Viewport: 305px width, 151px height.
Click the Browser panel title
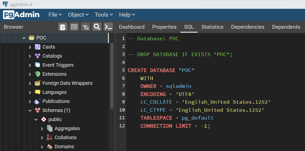[13, 27]
